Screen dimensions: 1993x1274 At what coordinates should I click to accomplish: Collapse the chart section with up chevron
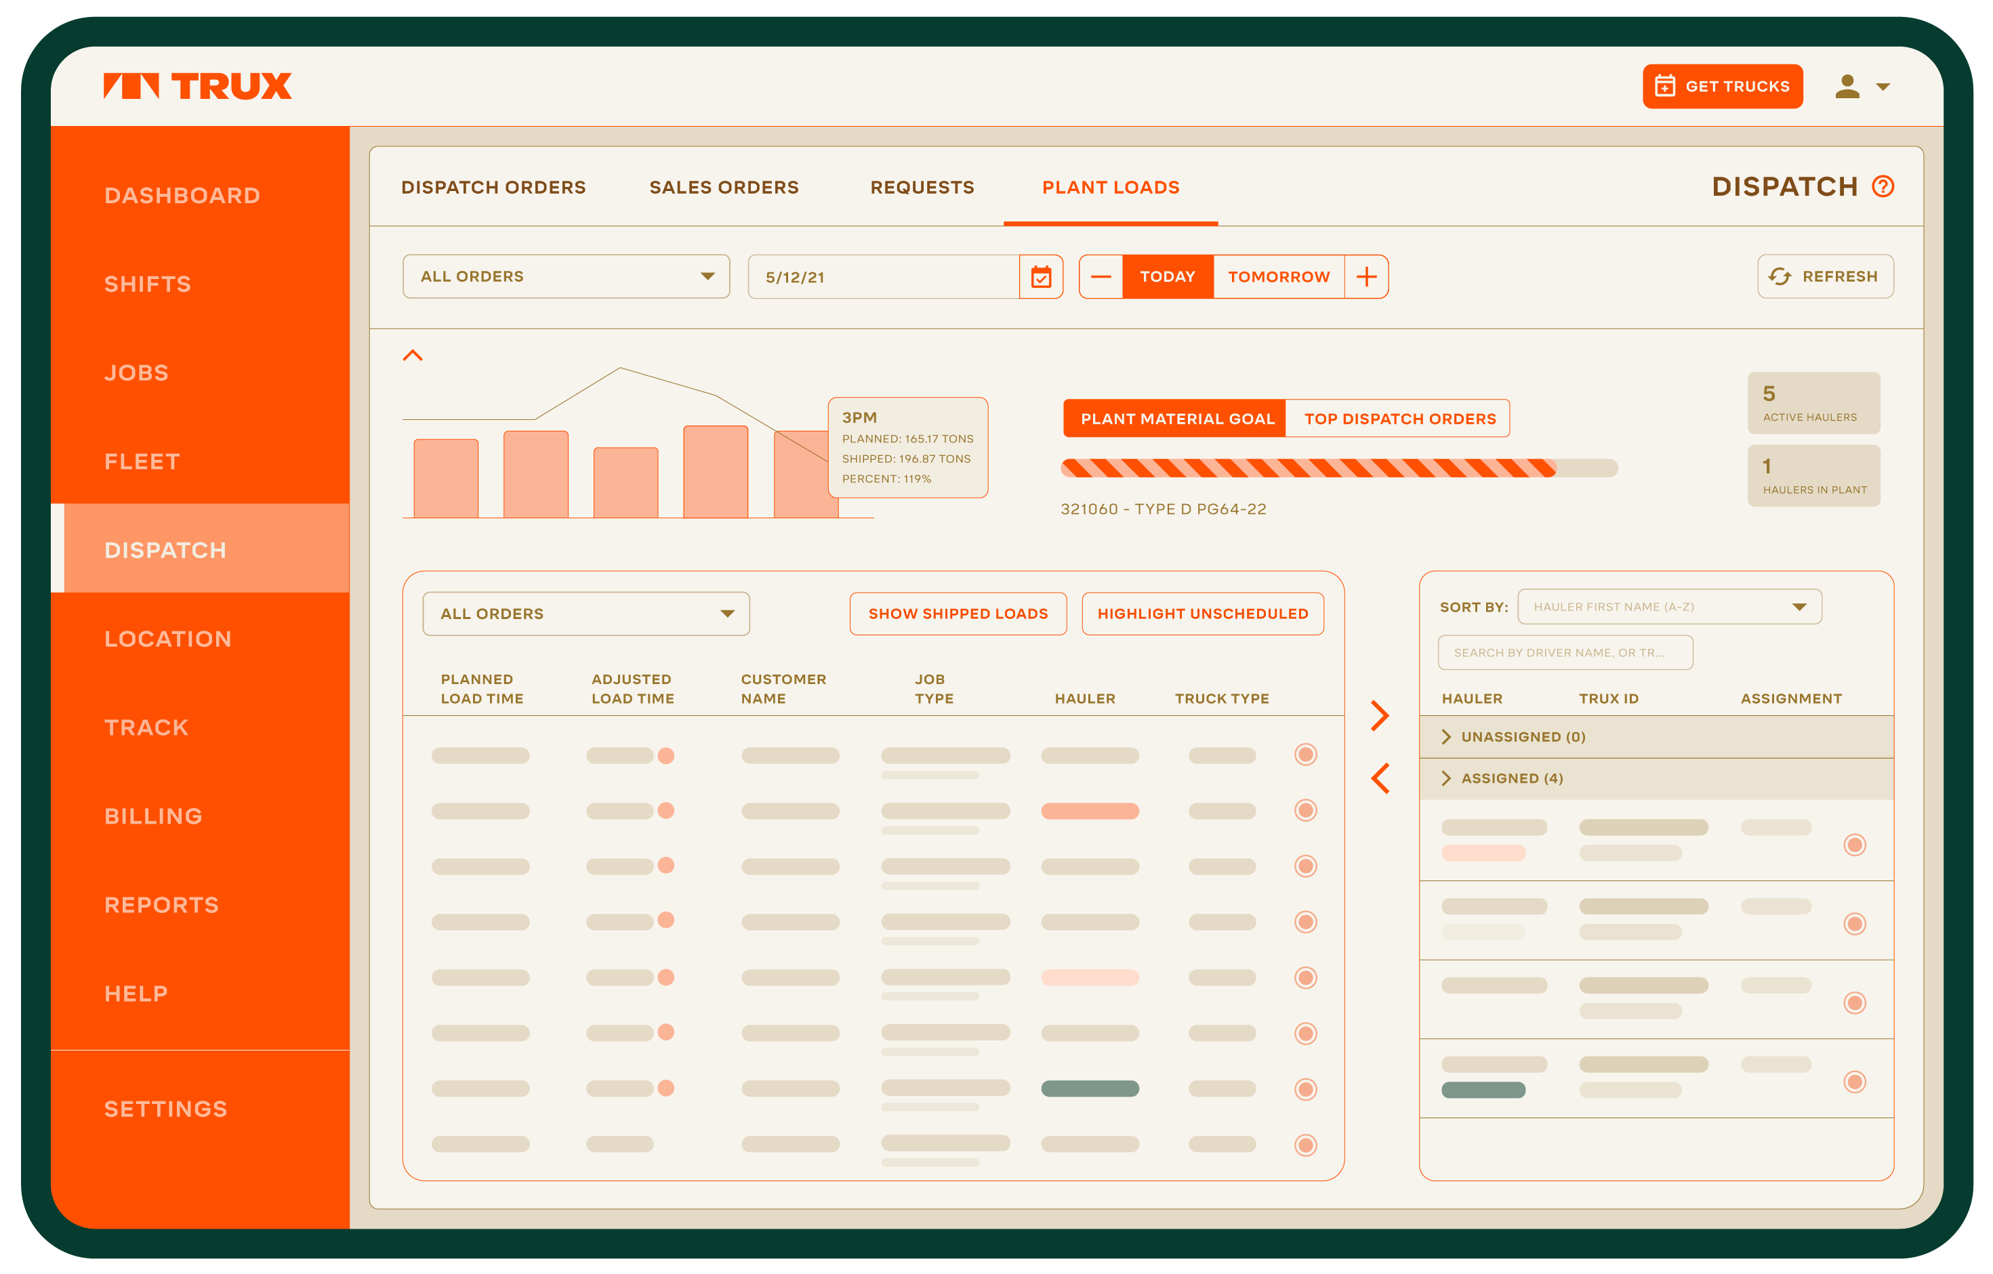tap(412, 356)
